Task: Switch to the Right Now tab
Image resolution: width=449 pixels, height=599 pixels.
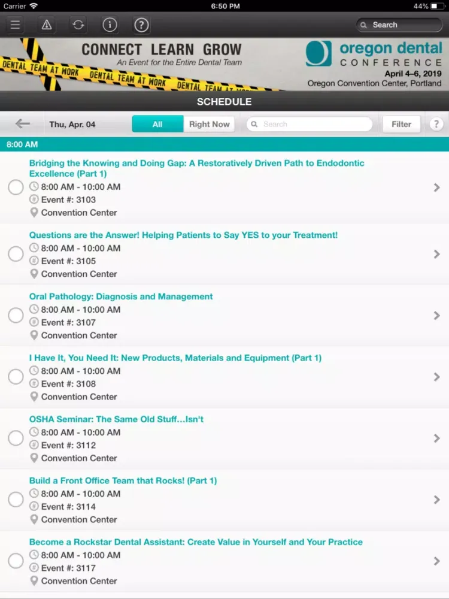Action: (209, 124)
